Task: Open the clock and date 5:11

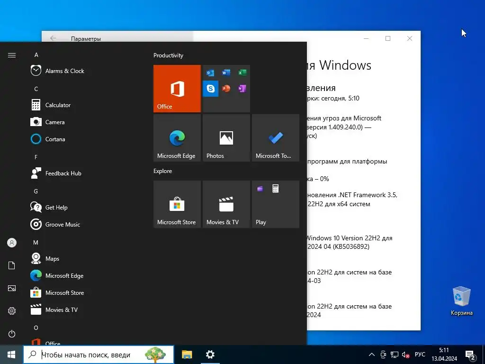Action: [444, 355]
